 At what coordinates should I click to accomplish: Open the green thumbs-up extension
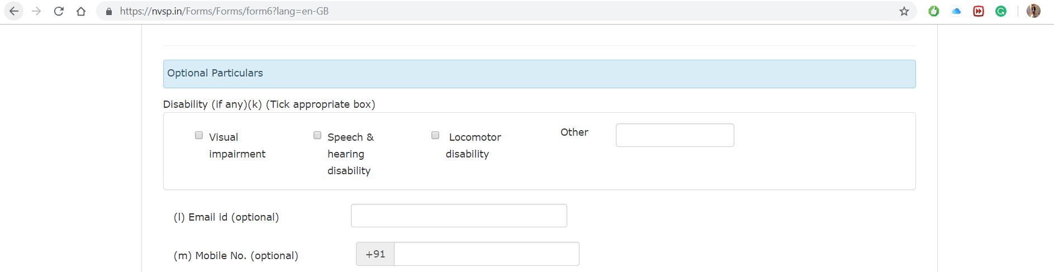click(934, 11)
